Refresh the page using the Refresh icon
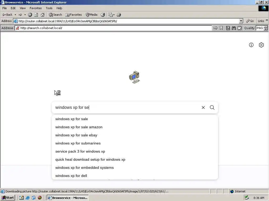 pyautogui.click(x=36, y=15)
